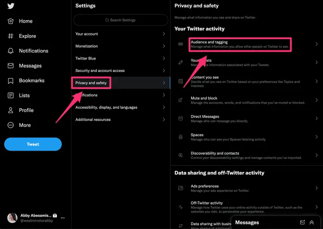Open Direct Messages privacy settings
323x229 pixels.
point(247,119)
